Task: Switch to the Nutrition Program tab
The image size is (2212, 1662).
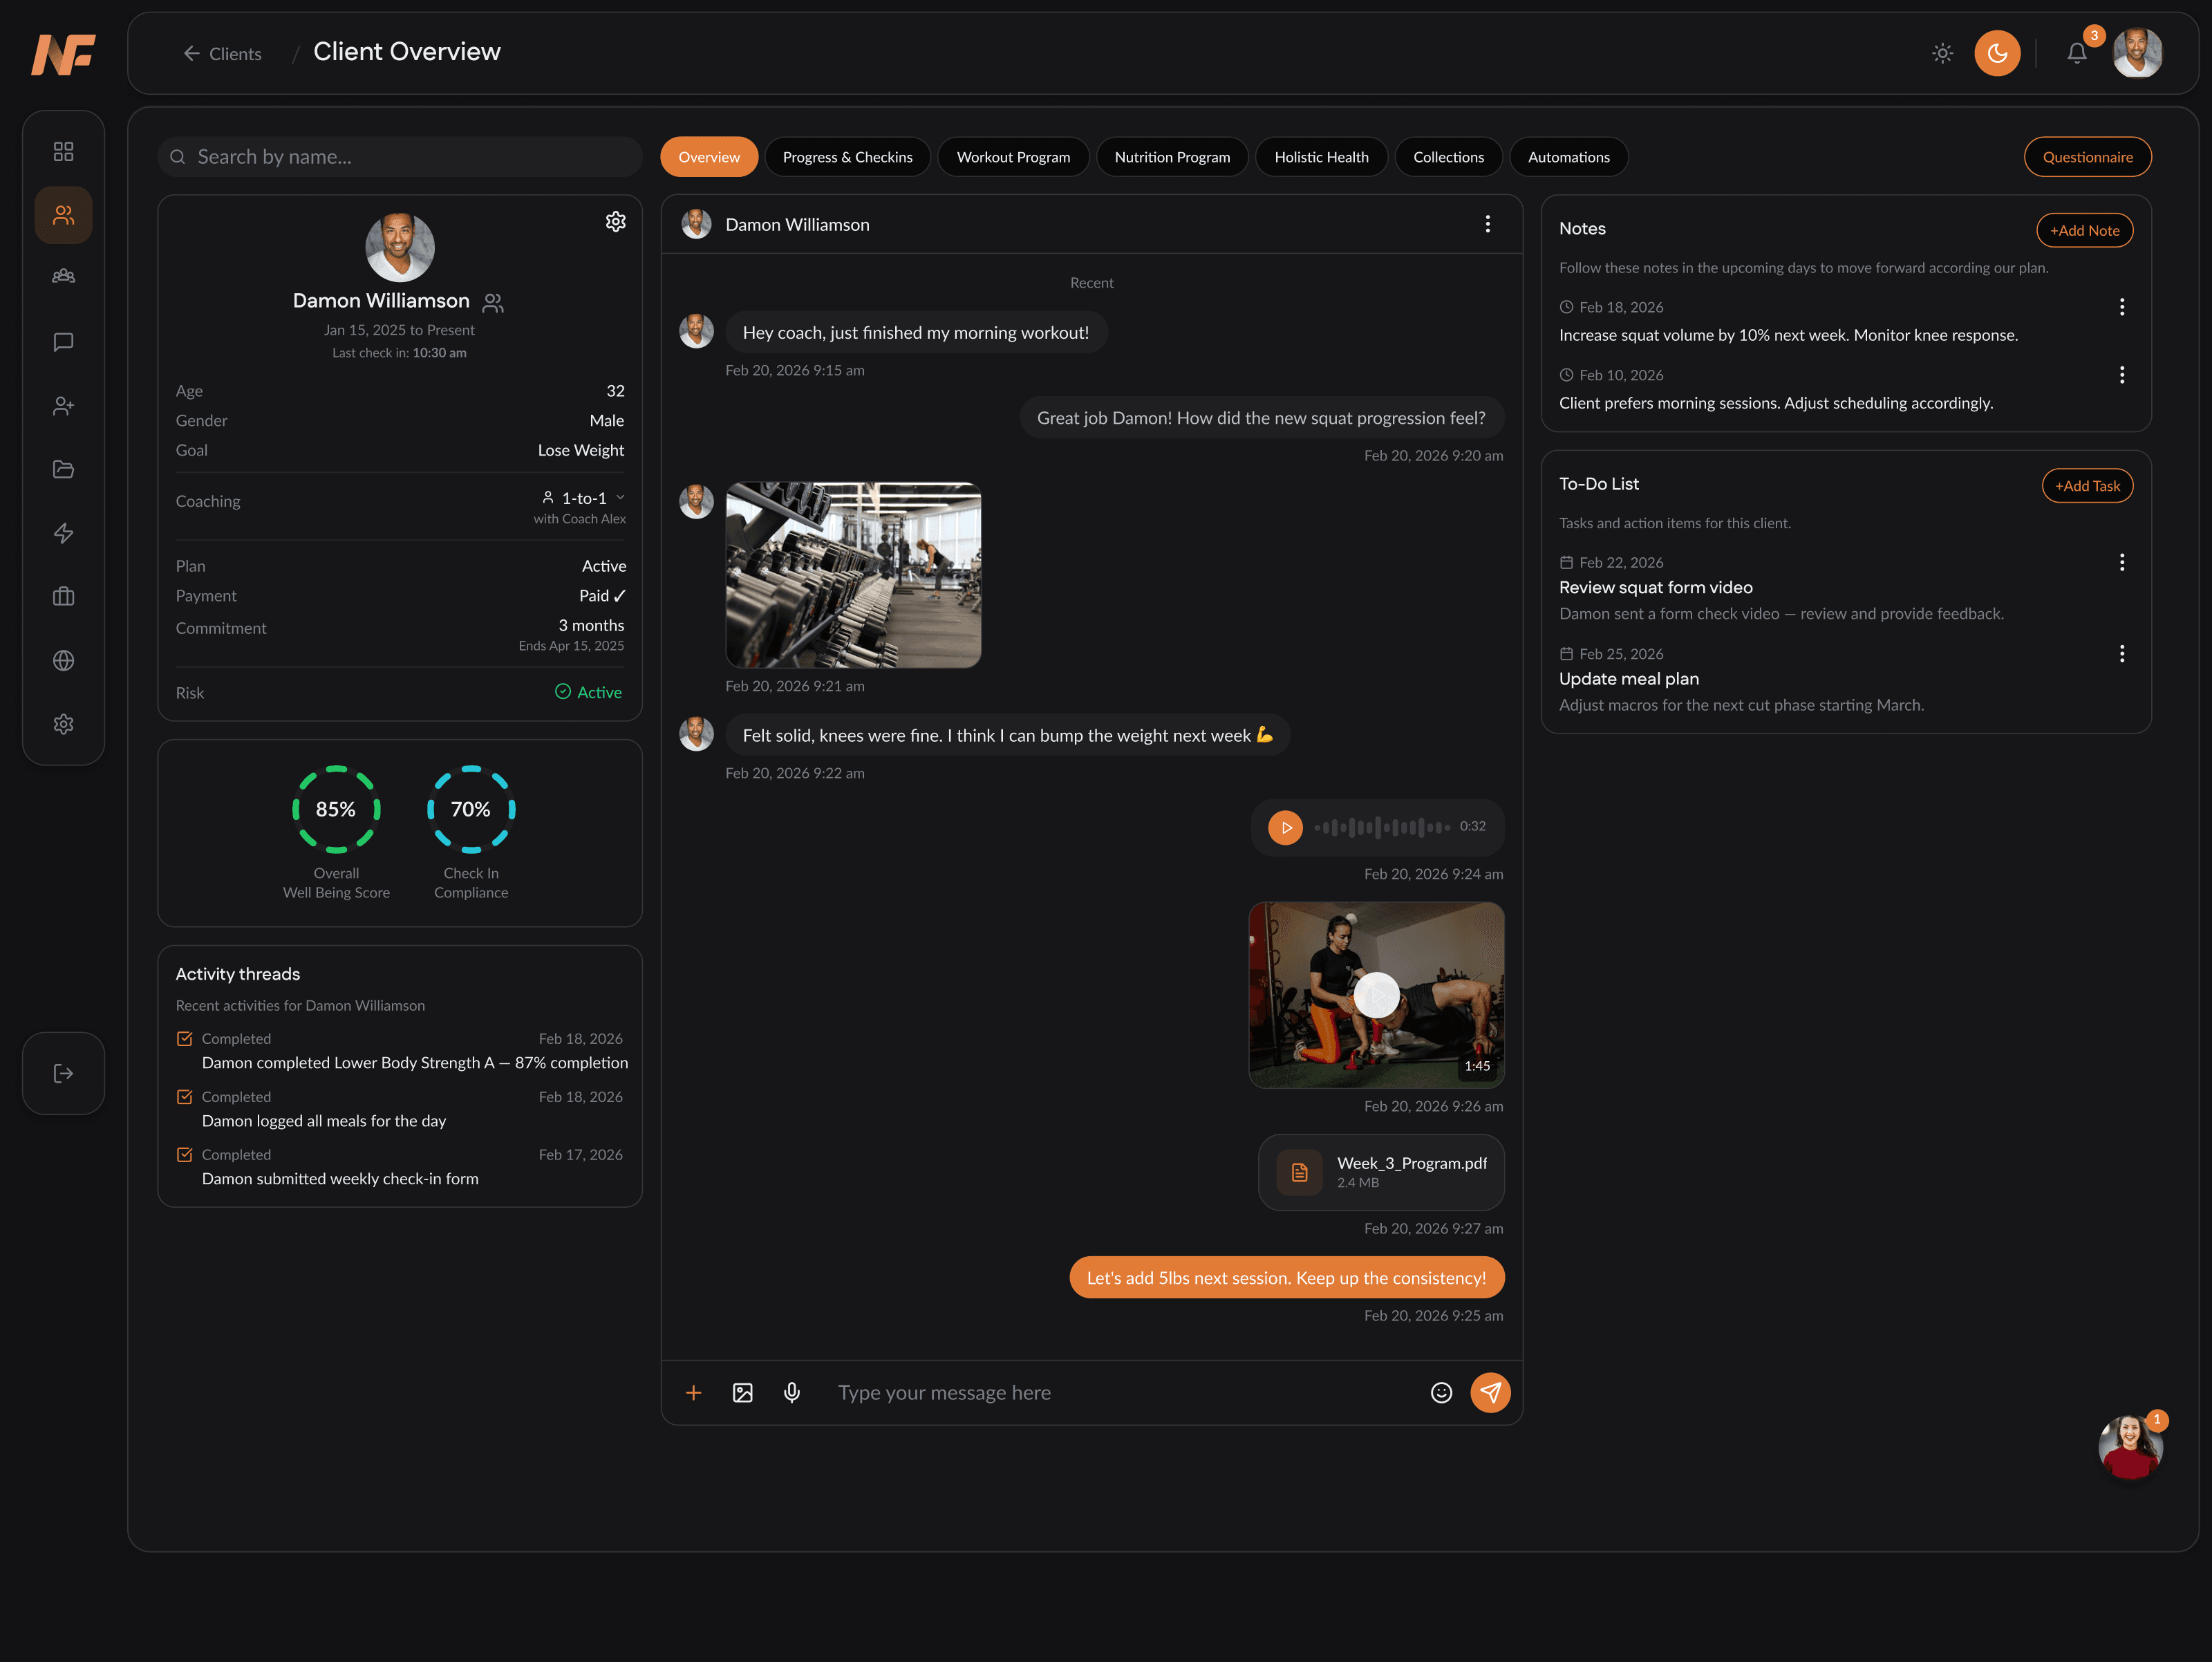Action: pyautogui.click(x=1172, y=157)
